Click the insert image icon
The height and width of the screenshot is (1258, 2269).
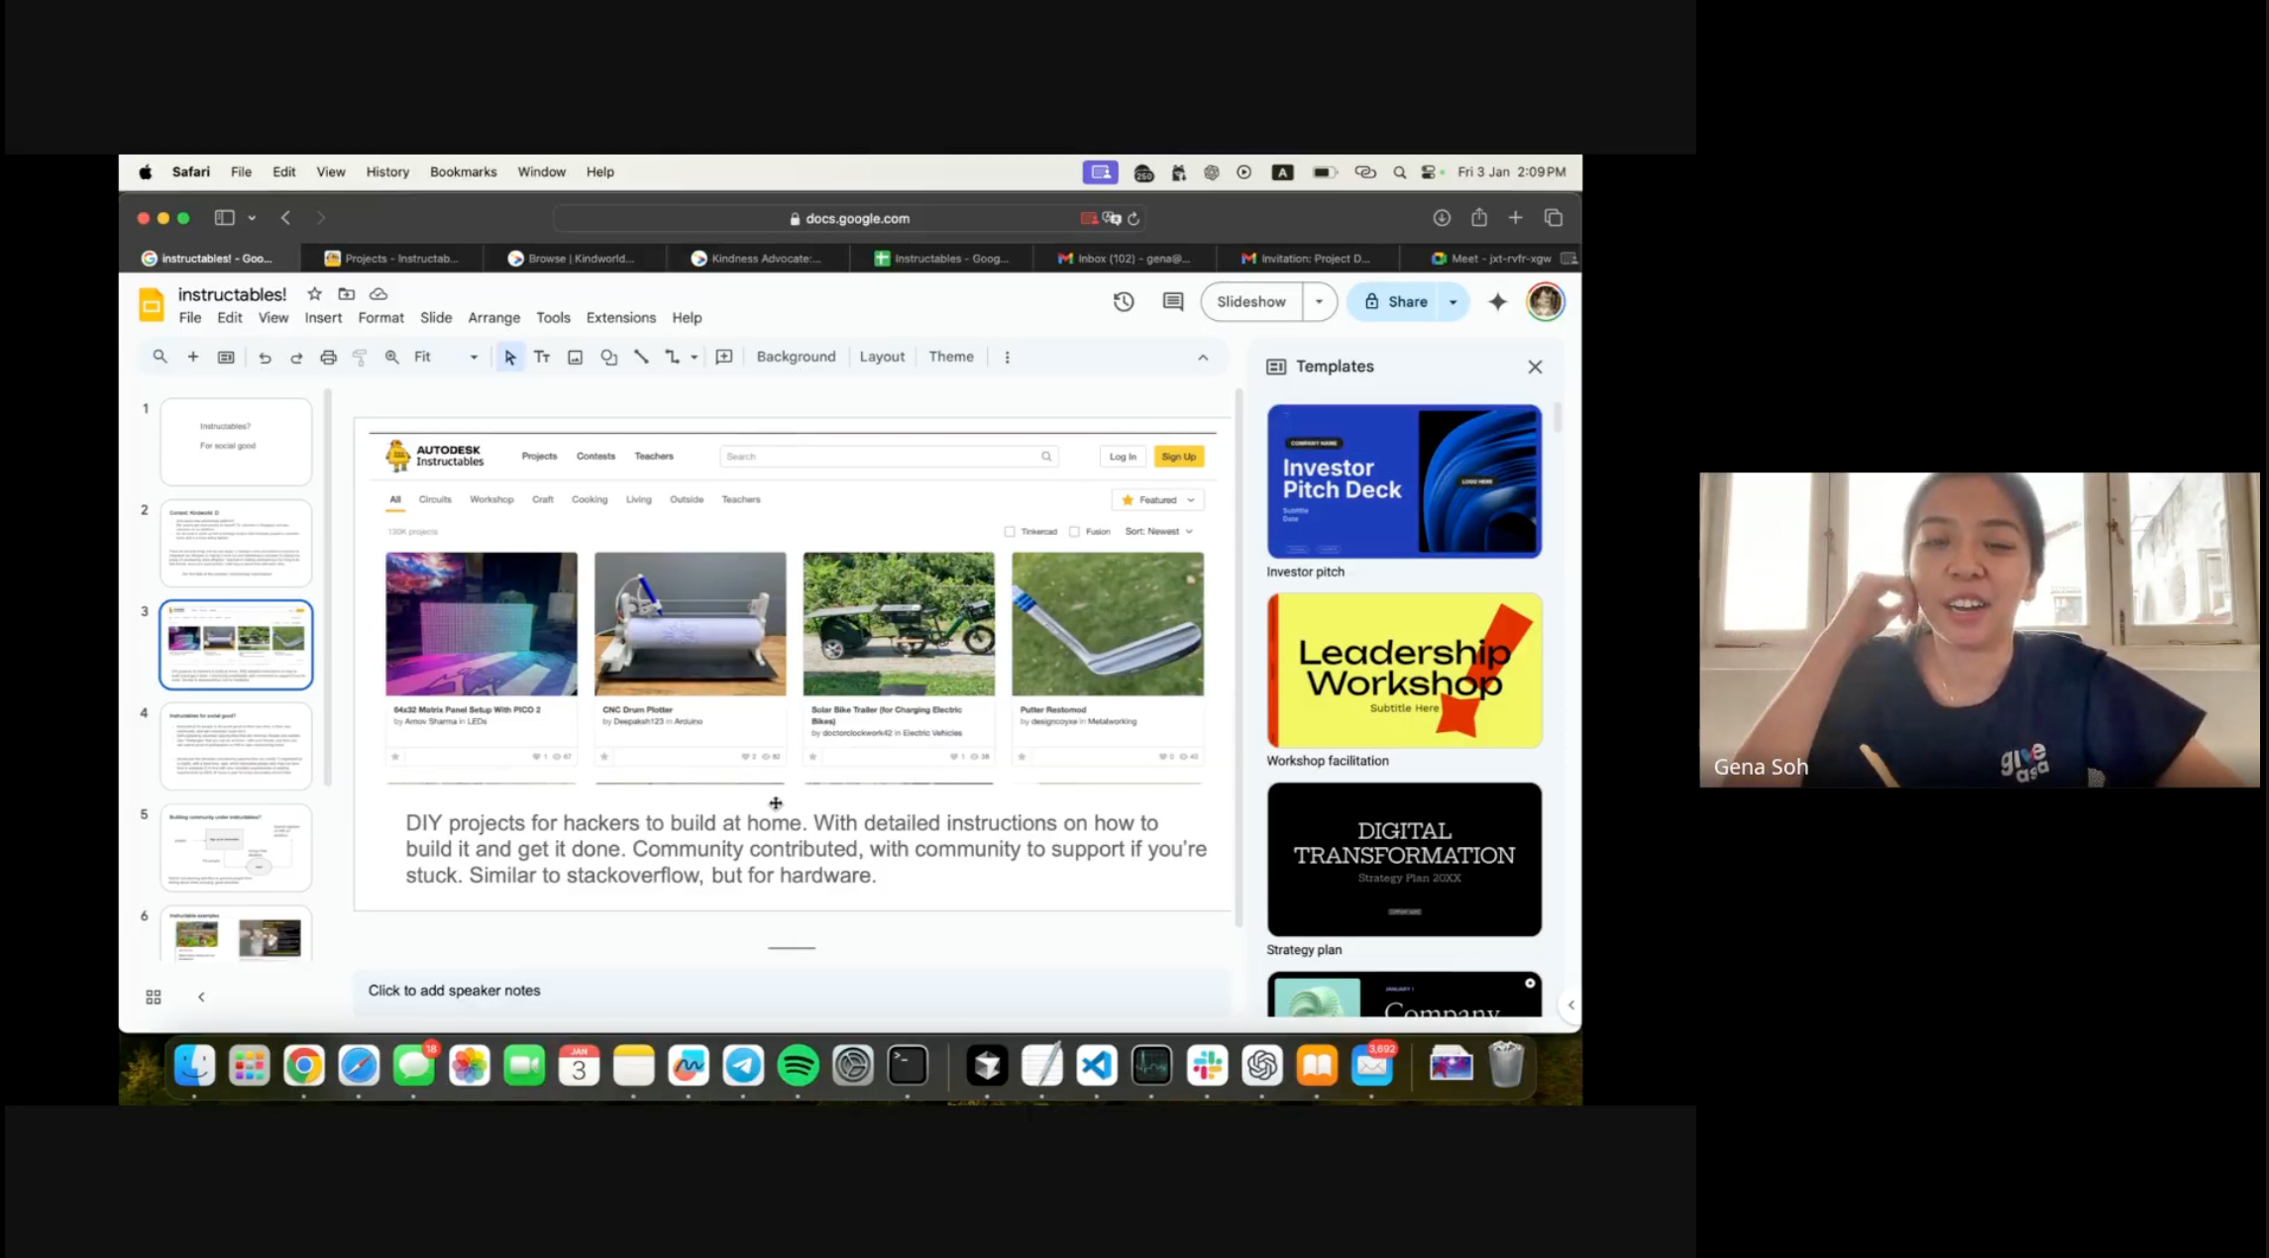point(575,358)
